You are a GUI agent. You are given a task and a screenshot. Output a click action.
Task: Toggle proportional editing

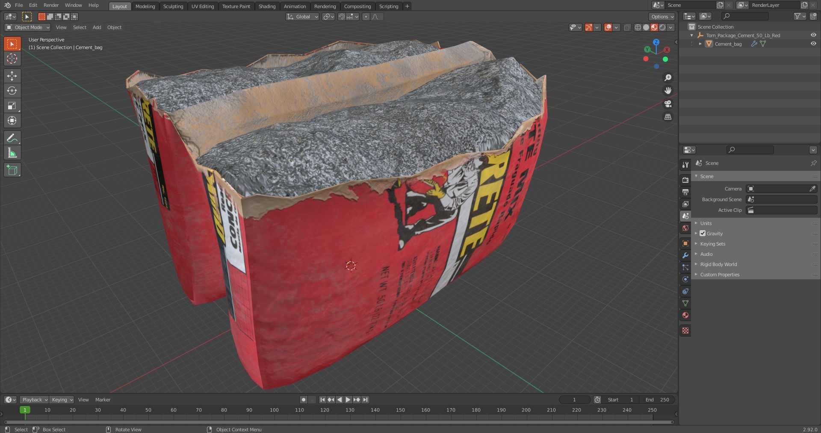click(x=366, y=17)
